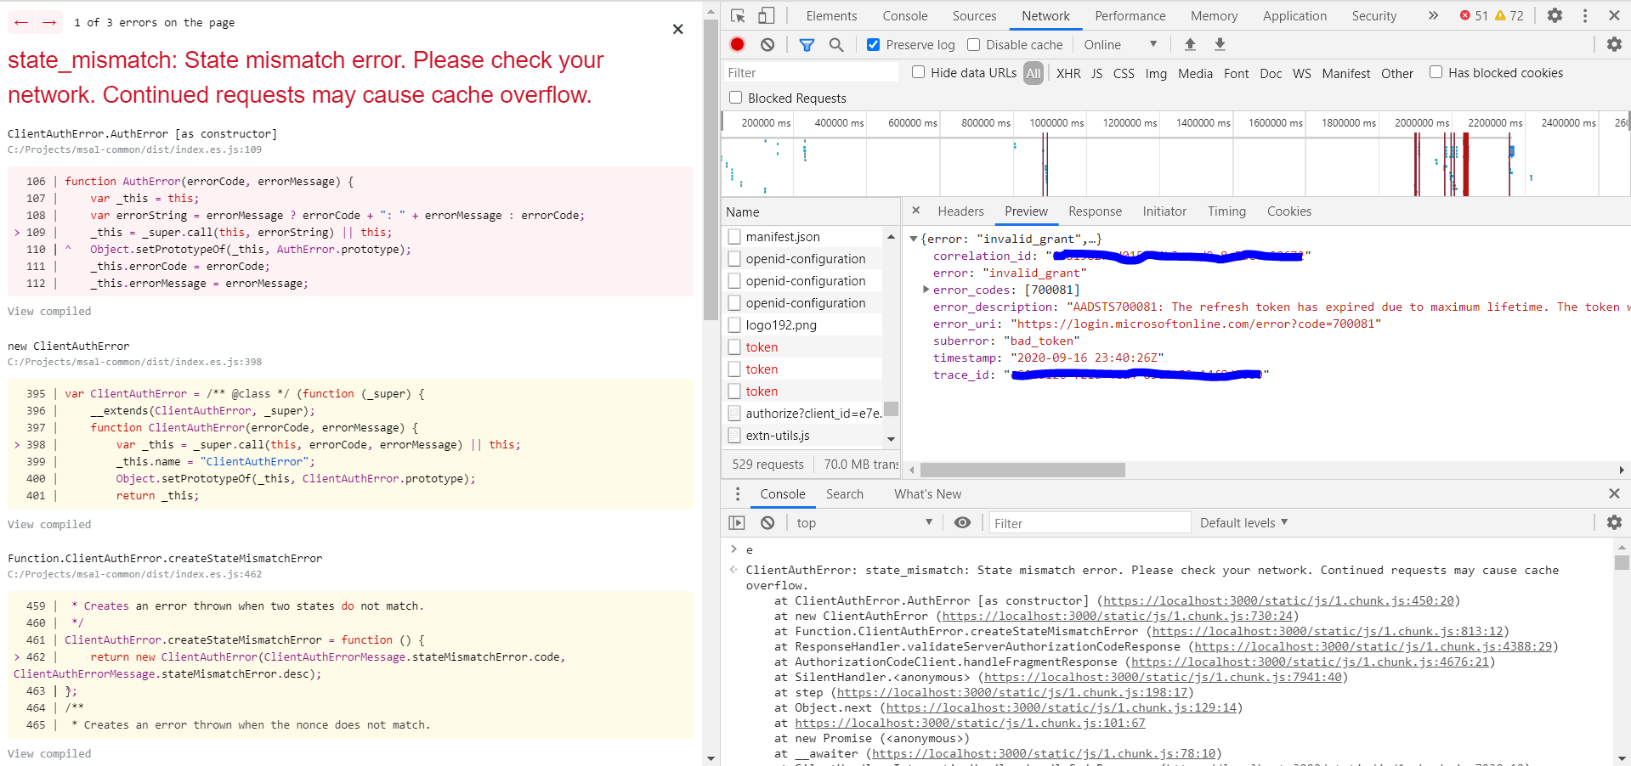Open the Default levels dropdown
The height and width of the screenshot is (766, 1631).
point(1243,522)
